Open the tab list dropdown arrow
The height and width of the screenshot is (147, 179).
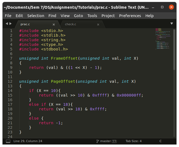click(x=171, y=24)
